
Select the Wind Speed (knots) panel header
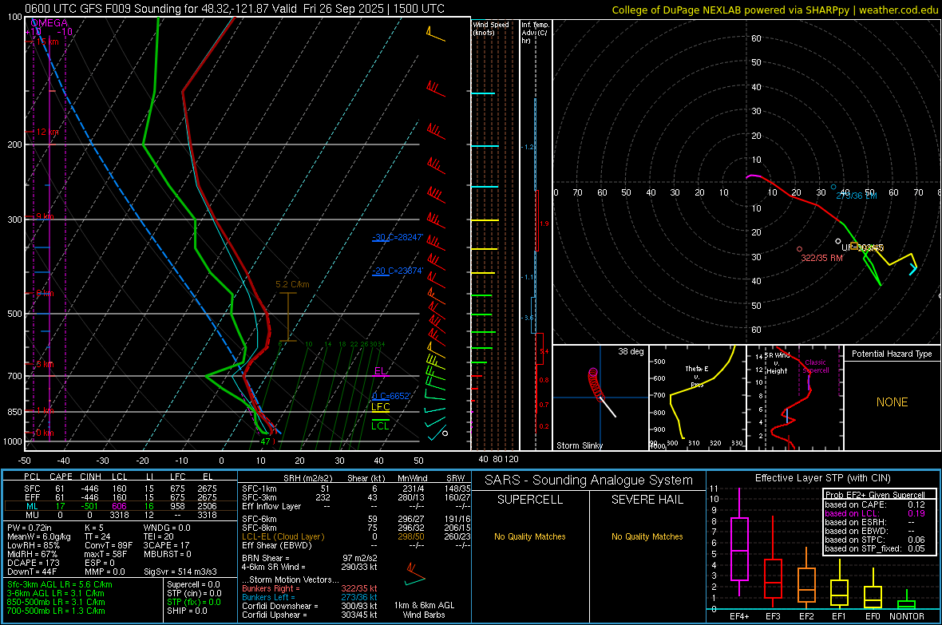click(490, 28)
